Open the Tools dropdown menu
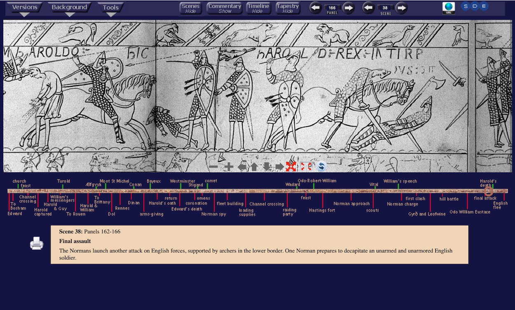Viewport: 515px width, 310px height. pos(111,8)
